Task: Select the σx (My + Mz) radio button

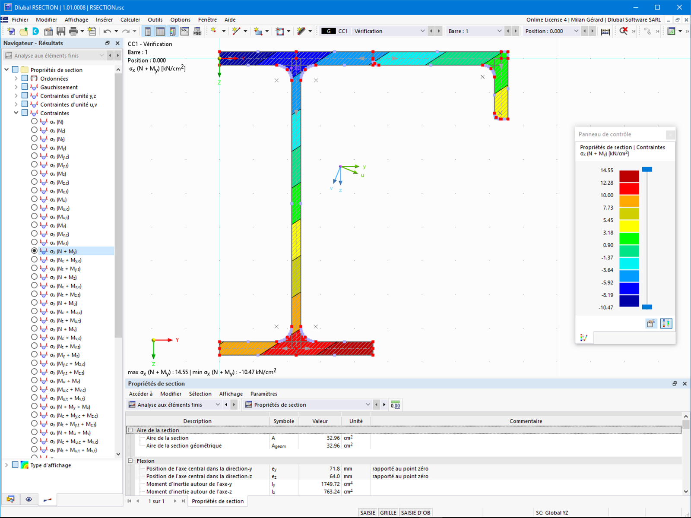Action: [x=34, y=354]
